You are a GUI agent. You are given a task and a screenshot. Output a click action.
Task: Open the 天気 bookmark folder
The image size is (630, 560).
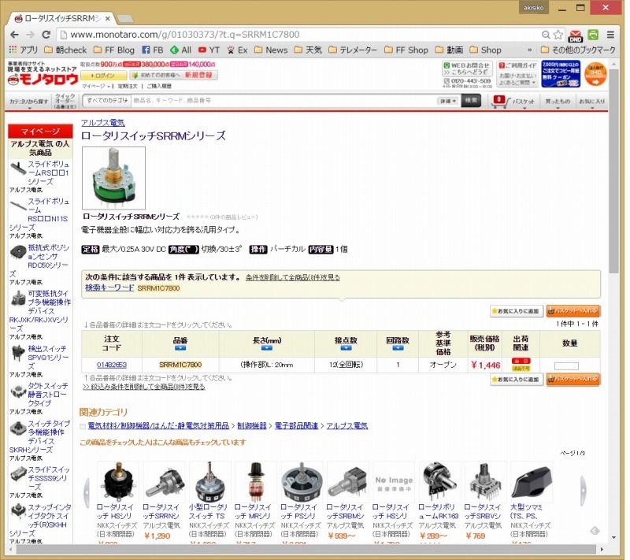[x=308, y=50]
